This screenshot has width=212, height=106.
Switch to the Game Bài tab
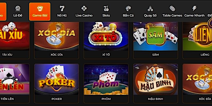40,12
